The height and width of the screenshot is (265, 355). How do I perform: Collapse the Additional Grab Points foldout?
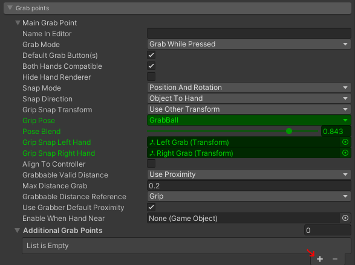[x=17, y=230]
